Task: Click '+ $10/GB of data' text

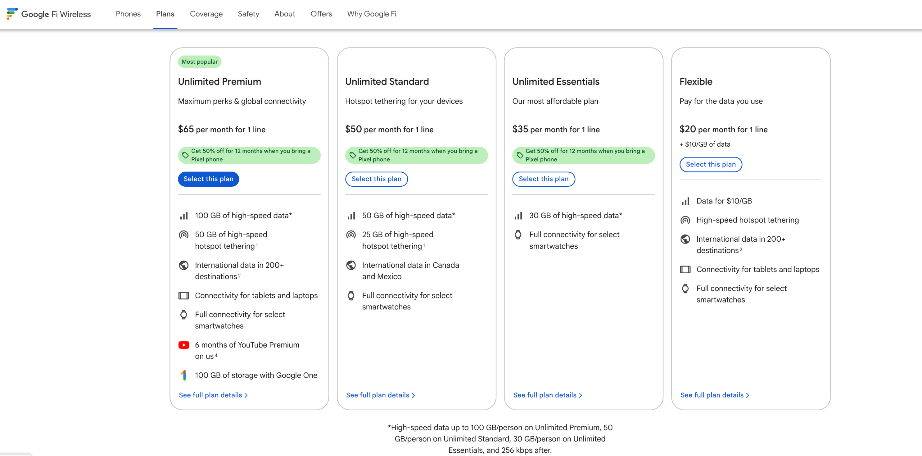Action: click(705, 144)
